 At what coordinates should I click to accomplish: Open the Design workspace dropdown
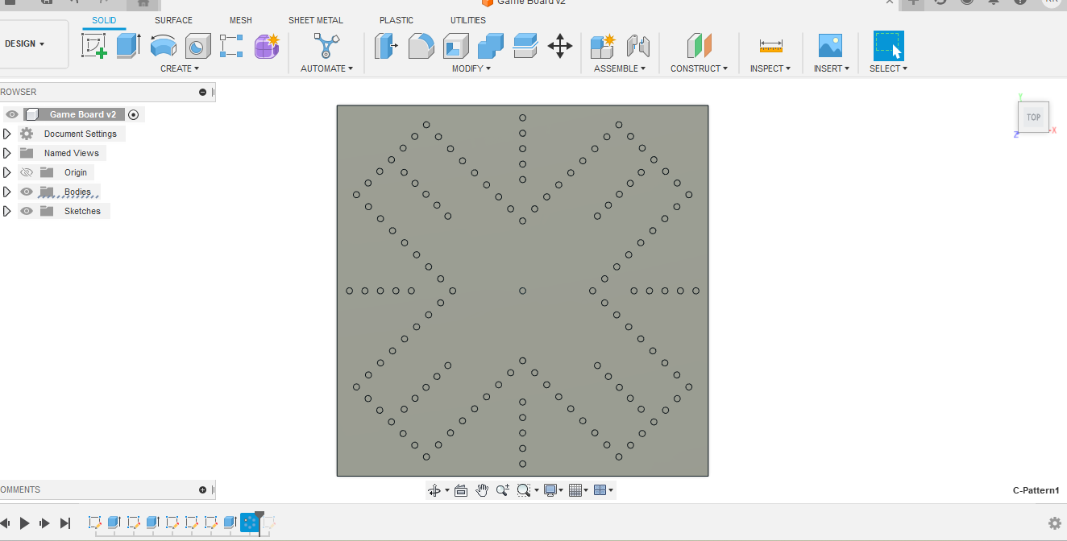(x=25, y=44)
